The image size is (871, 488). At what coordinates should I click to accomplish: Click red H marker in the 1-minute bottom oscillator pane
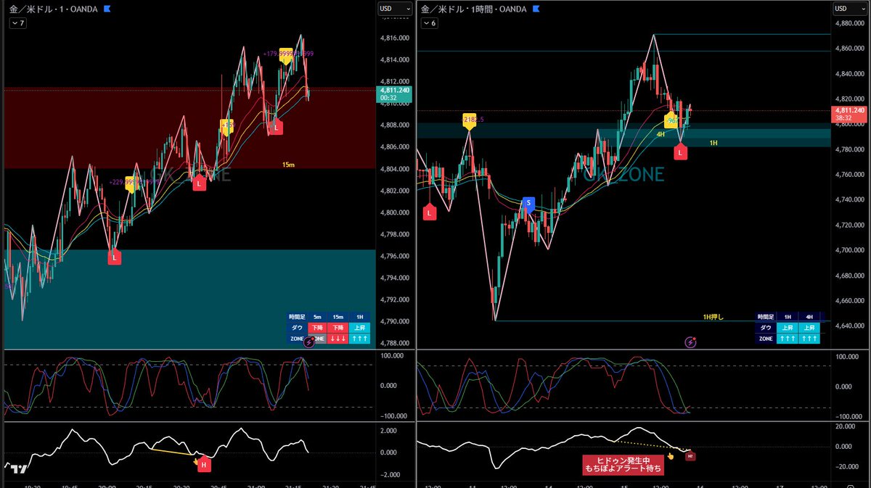pyautogui.click(x=204, y=464)
